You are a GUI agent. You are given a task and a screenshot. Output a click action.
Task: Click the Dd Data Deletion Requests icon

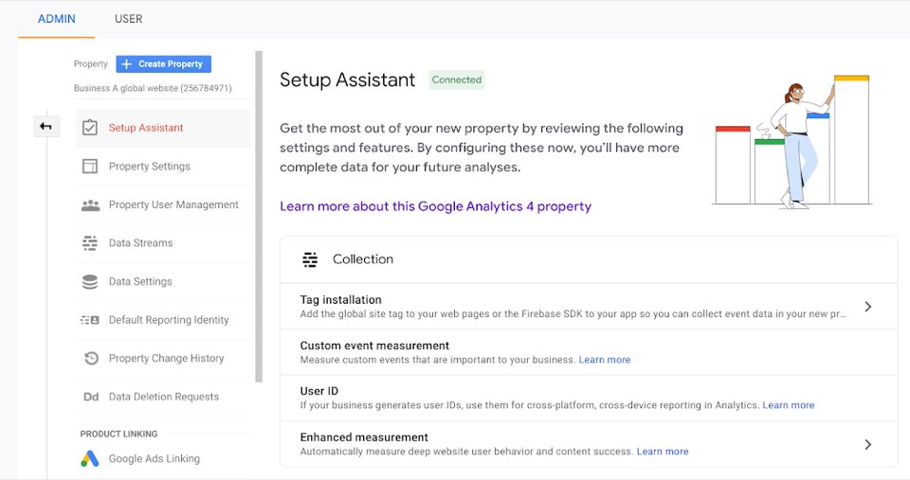[x=91, y=397]
